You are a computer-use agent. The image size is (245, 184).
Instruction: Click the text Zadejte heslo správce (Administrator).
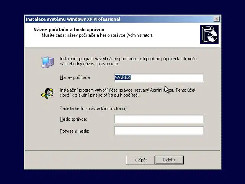tap(93, 108)
